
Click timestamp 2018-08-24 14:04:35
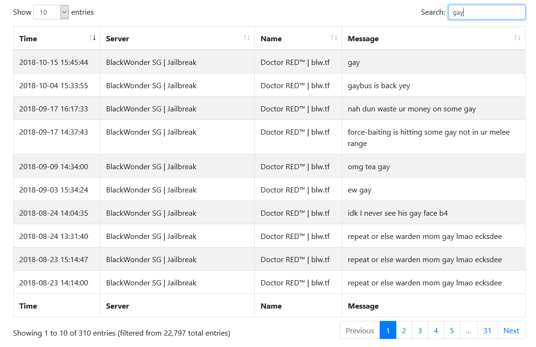coord(54,213)
